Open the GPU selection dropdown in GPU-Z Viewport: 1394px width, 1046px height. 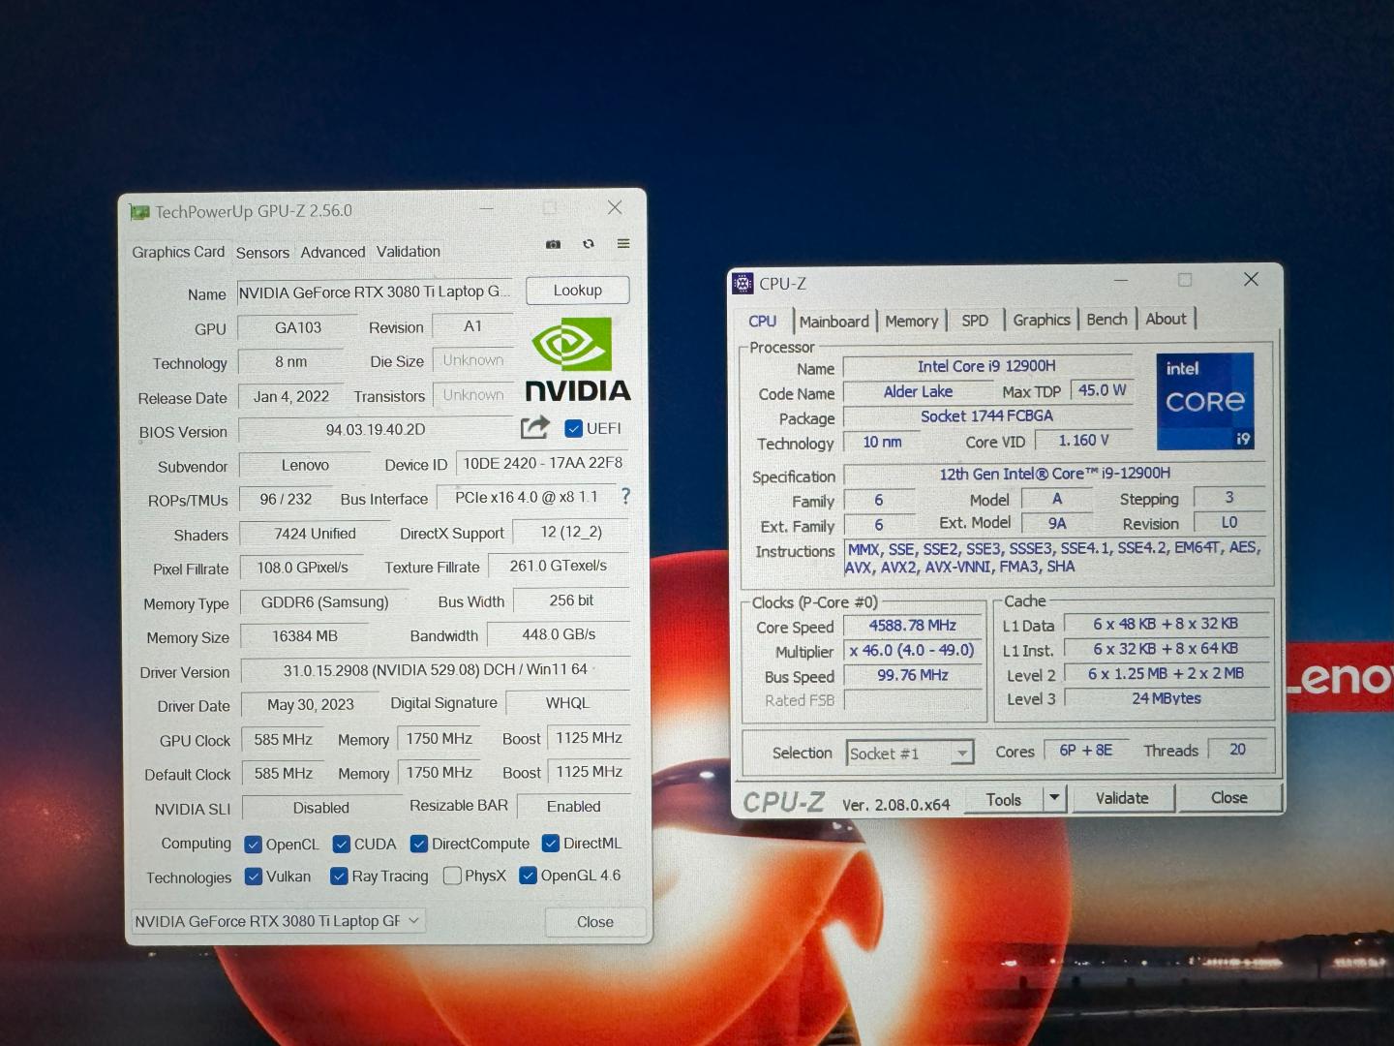tap(278, 920)
